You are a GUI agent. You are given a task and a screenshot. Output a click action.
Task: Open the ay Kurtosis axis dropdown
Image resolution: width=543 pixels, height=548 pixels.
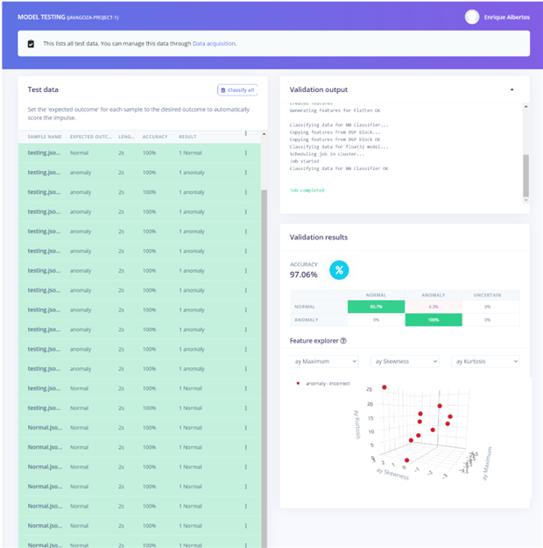coord(485,361)
